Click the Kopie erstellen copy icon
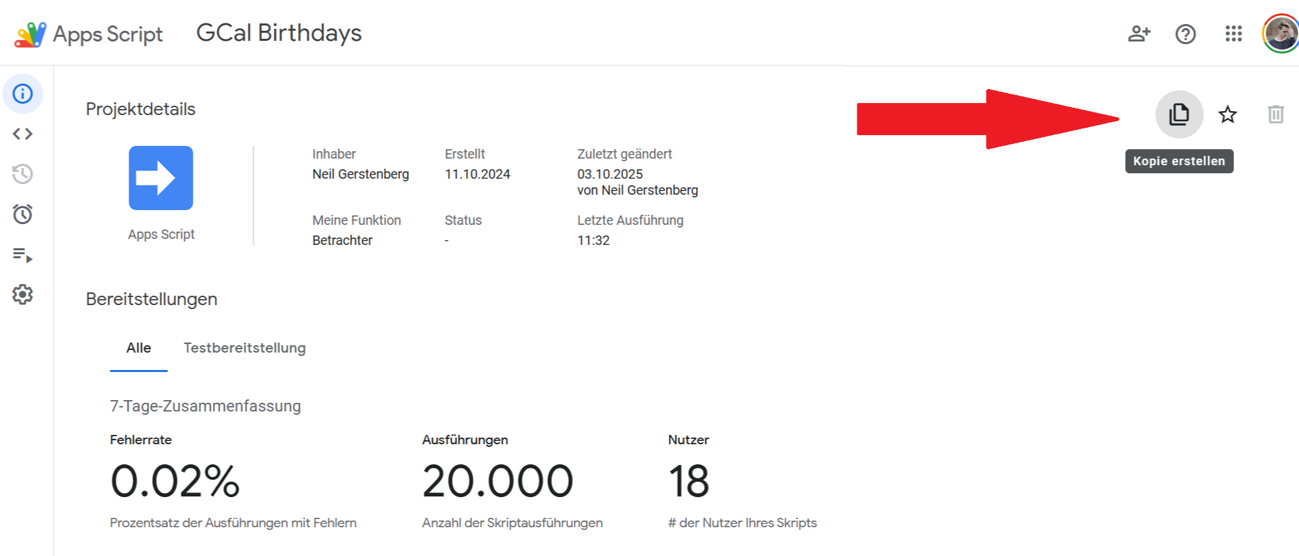The image size is (1299, 556). pyautogui.click(x=1179, y=114)
